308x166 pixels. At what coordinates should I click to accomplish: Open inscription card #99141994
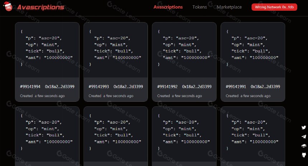click(47, 62)
